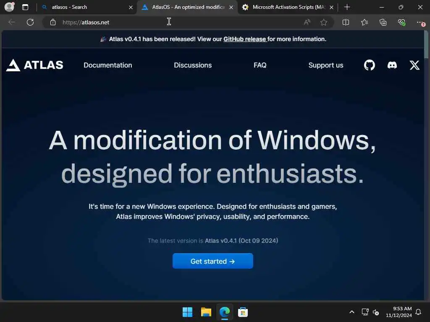Viewport: 430px width, 322px height.
Task: Open Microsoft Store from the taskbar
Action: [243, 312]
